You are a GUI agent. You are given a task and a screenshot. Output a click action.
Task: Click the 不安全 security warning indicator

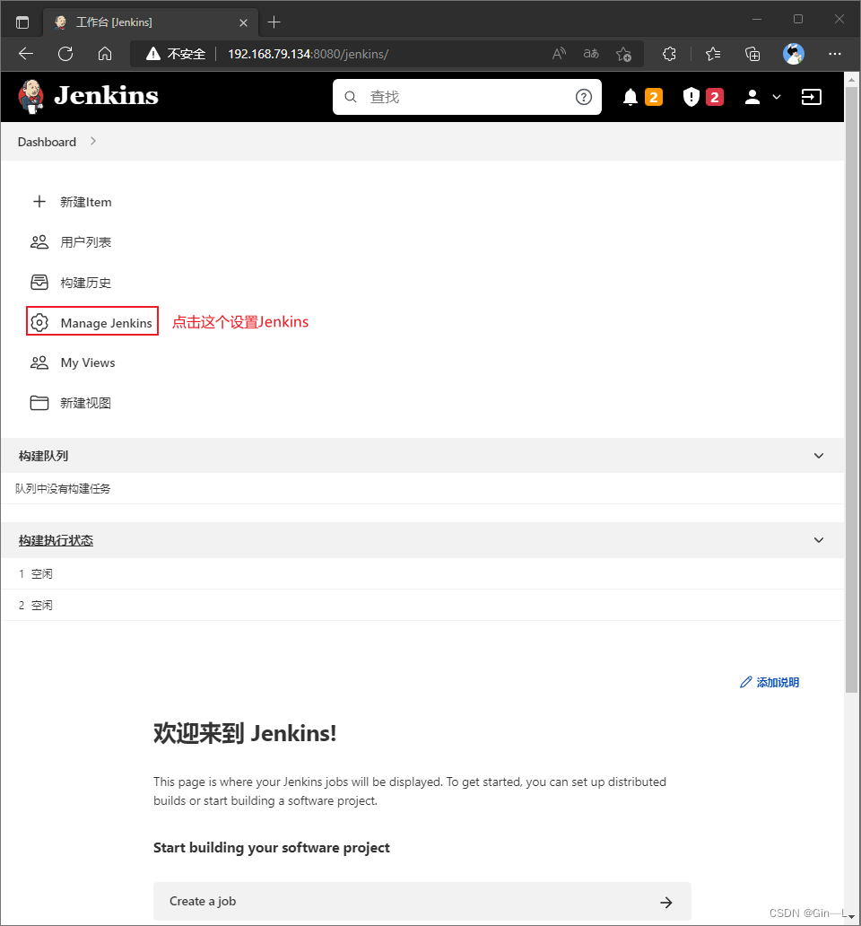176,54
